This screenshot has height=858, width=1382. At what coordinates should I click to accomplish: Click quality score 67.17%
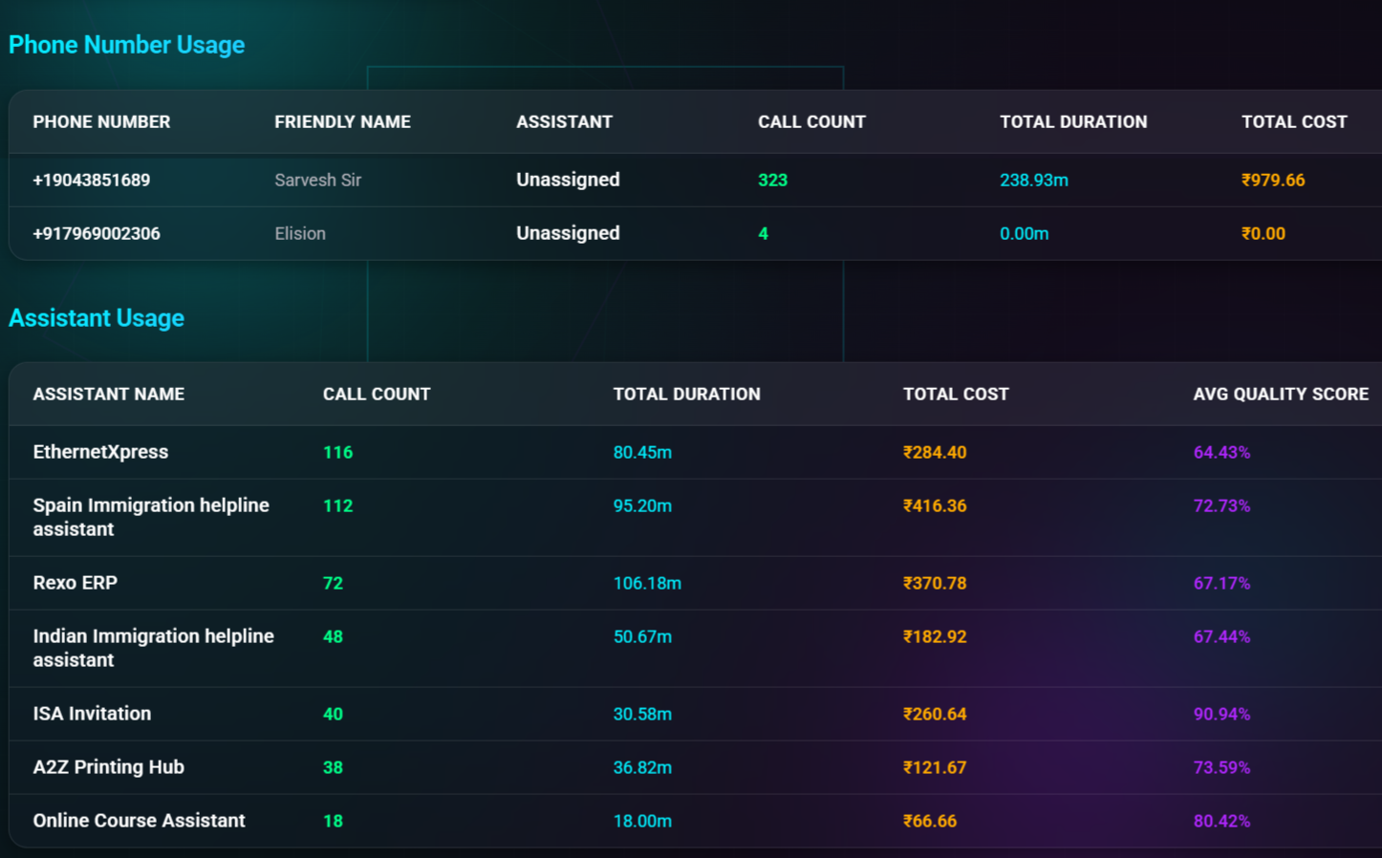1221,583
